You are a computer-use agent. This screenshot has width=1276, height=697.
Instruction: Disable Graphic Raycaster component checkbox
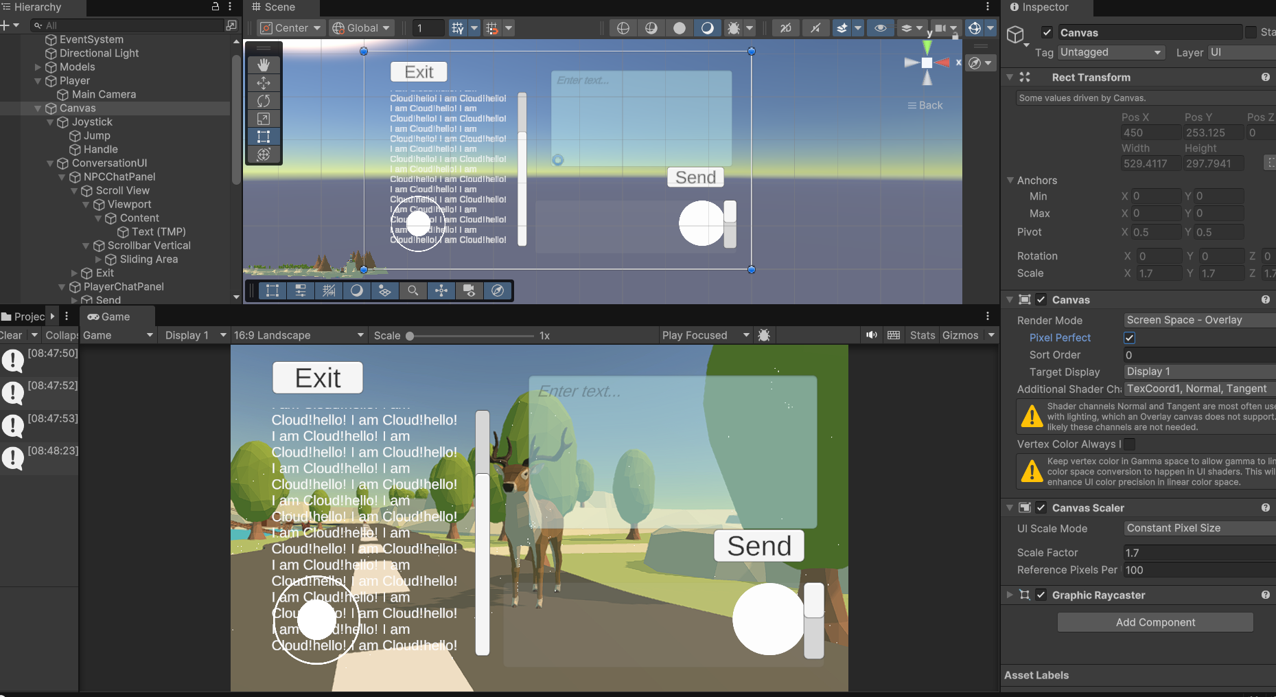(1041, 595)
